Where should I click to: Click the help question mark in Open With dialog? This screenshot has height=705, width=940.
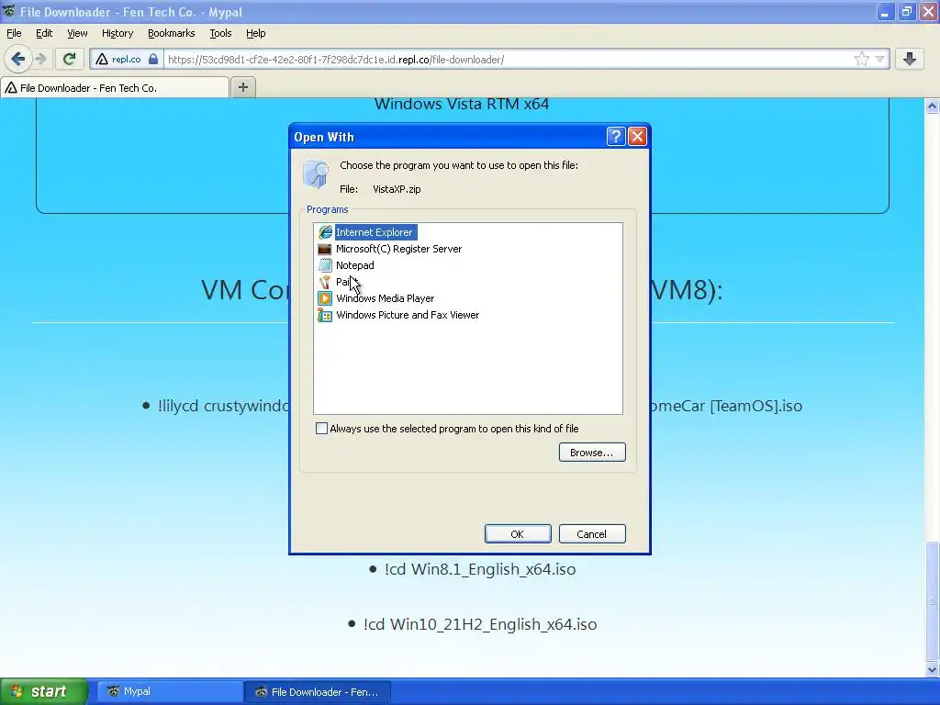pos(616,137)
